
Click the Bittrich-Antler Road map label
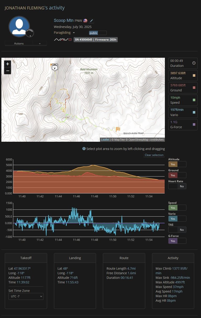133,133
